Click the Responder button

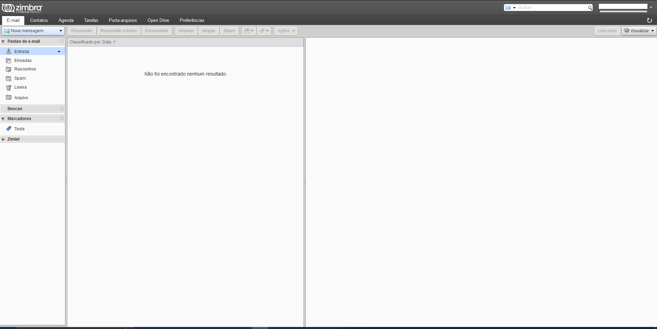click(x=81, y=31)
